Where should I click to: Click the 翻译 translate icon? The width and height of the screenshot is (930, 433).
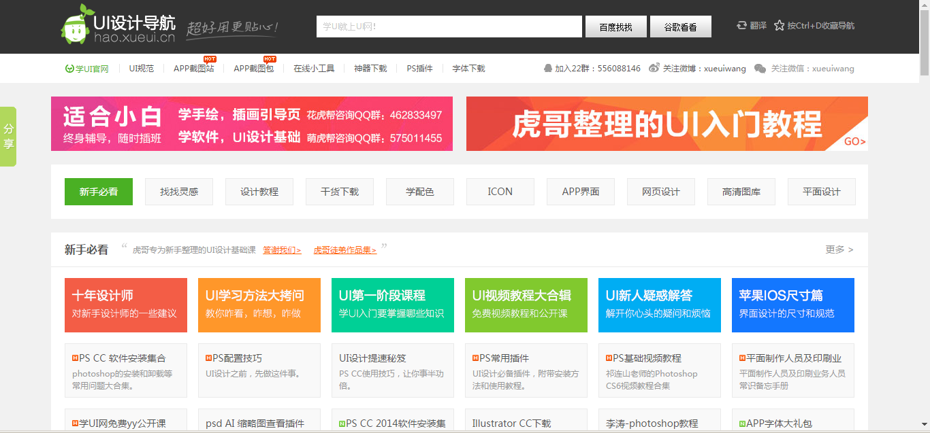pos(742,26)
